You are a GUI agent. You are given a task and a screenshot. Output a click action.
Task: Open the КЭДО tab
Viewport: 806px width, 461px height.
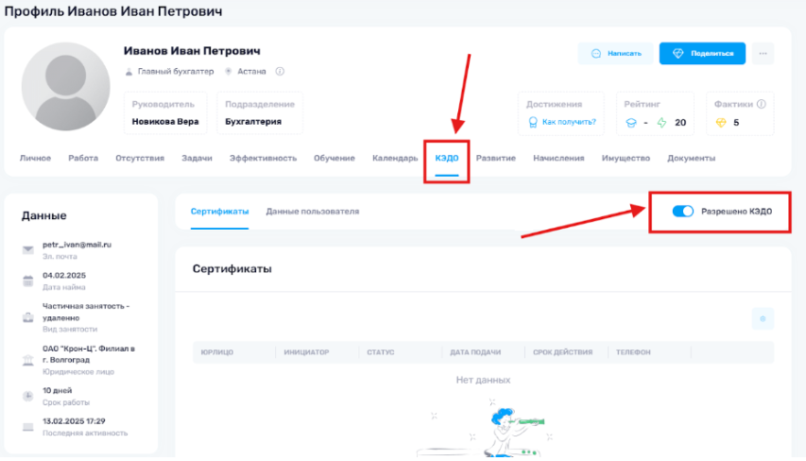[446, 158]
